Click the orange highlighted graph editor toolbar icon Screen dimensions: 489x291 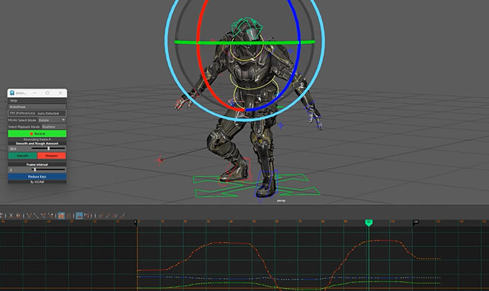(62, 215)
